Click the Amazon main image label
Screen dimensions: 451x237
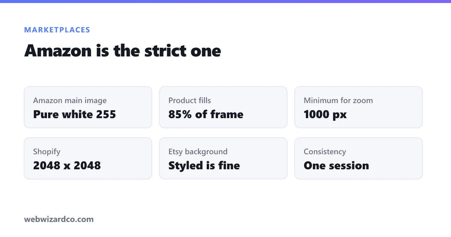[70, 100]
